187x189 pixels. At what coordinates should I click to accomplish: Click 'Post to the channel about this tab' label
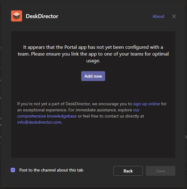51,170
